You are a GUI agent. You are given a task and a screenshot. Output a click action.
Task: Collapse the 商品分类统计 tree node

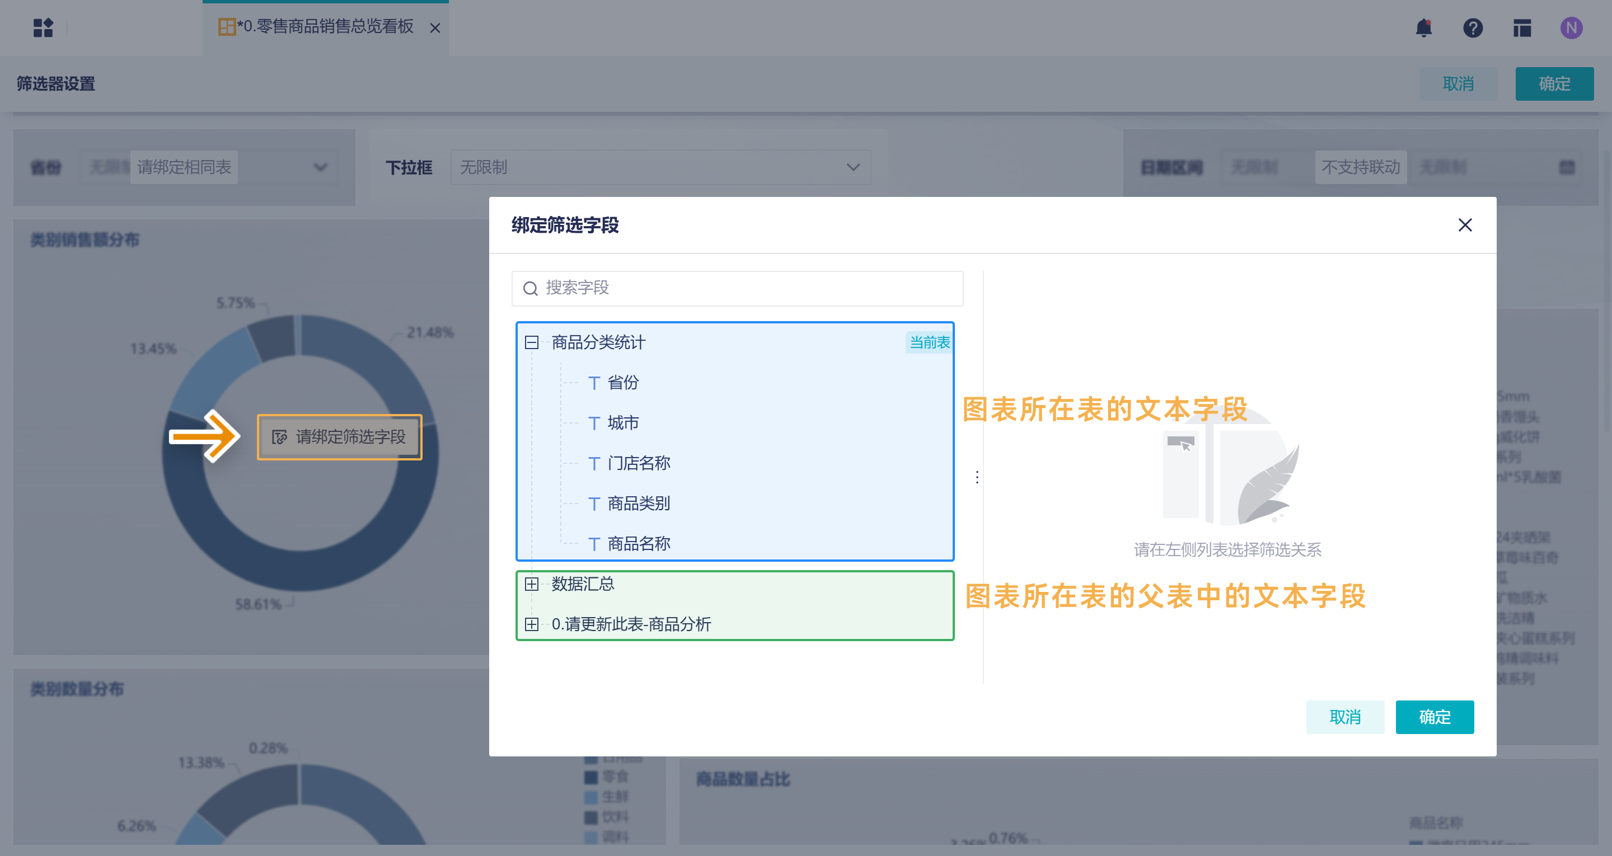531,342
